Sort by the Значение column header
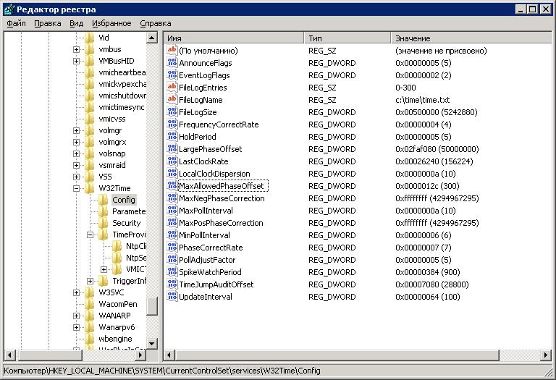This screenshot has width=556, height=380. click(x=471, y=38)
